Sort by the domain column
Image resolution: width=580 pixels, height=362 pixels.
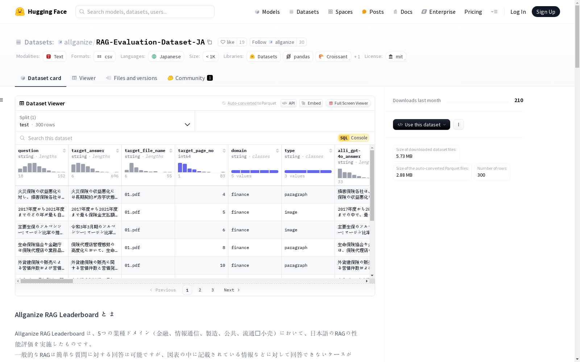point(277,151)
